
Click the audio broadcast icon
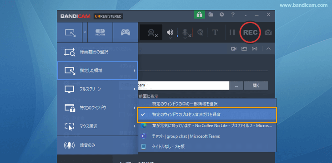point(255,49)
